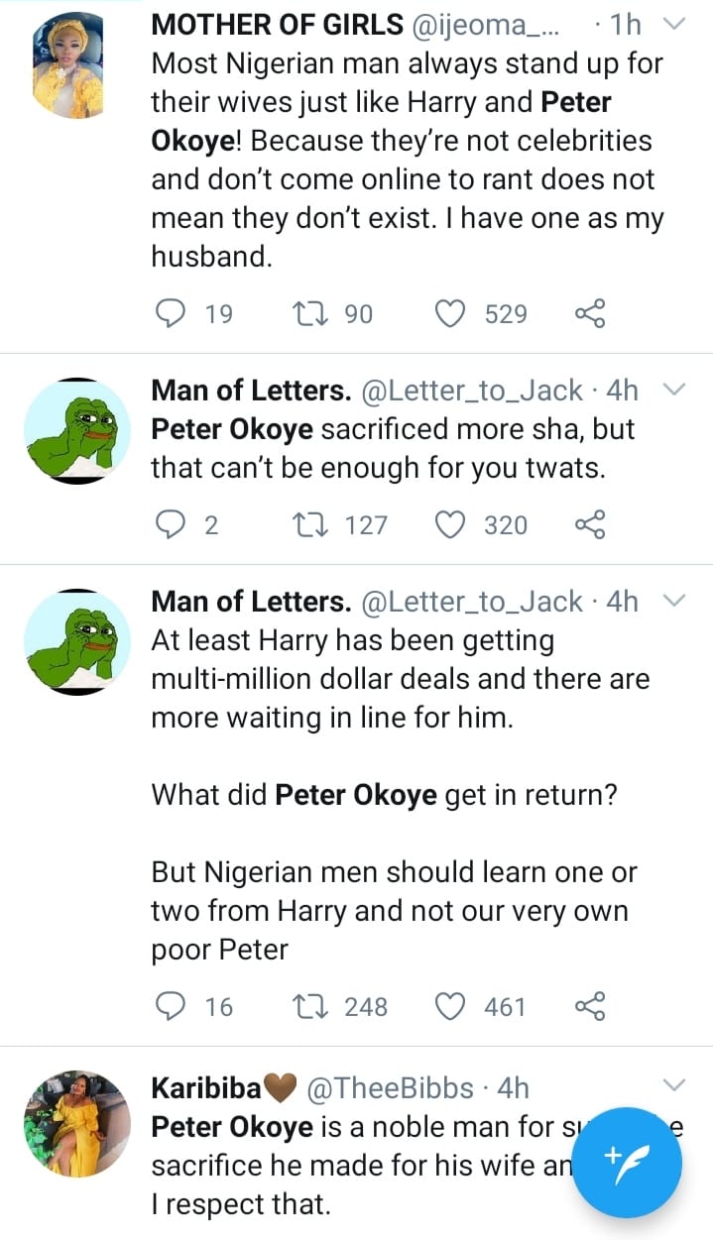Screen dimensions: 713x1240
Task: Open the @Letter_to_Jack handle in second tweet
Action: [472, 391]
